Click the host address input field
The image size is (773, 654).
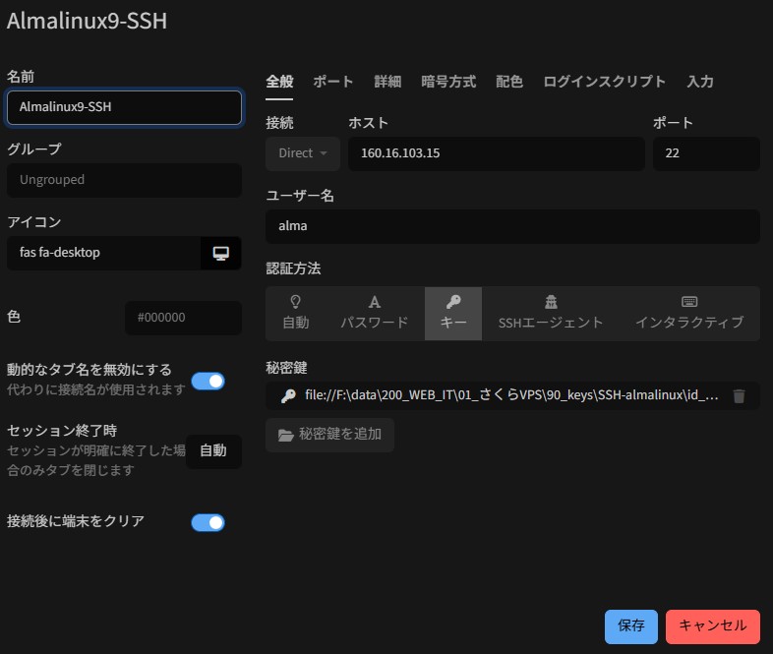(496, 153)
